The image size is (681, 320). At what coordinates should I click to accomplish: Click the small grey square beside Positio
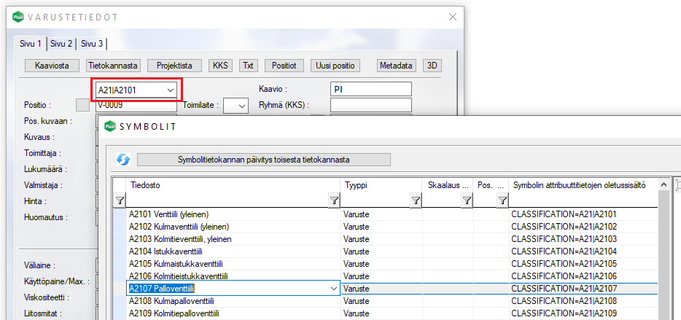83,105
